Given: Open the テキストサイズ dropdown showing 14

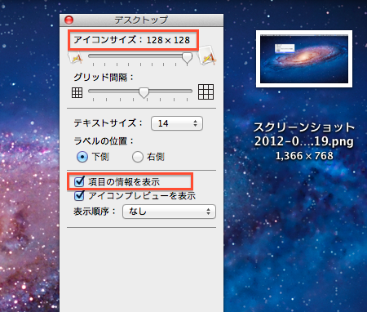Looking at the screenshot, I should tap(177, 123).
